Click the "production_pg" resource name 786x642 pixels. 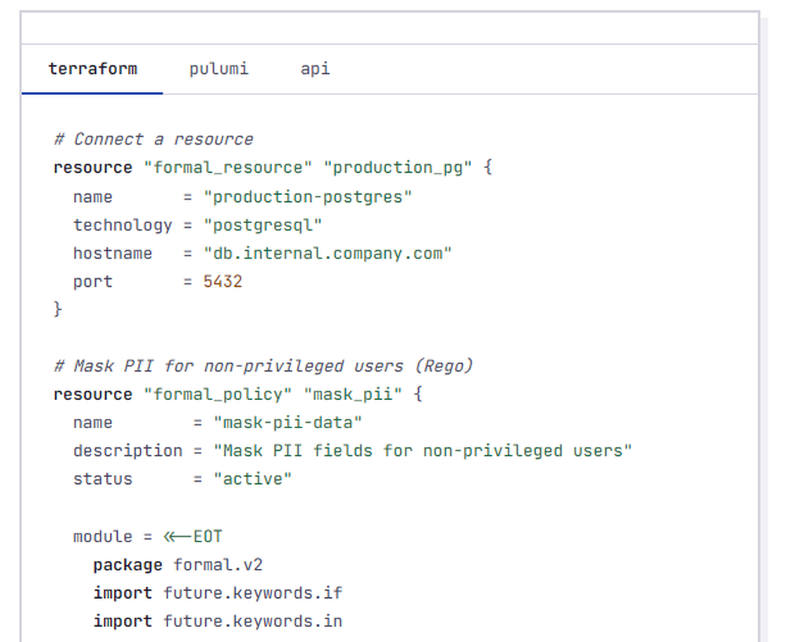point(398,167)
